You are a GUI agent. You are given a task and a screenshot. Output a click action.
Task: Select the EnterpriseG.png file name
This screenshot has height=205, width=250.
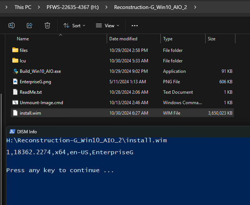click(35, 82)
